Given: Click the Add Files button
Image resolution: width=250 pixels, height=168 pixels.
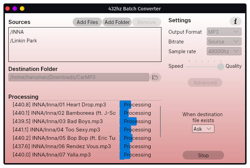Looking at the screenshot, I should [87, 22].
